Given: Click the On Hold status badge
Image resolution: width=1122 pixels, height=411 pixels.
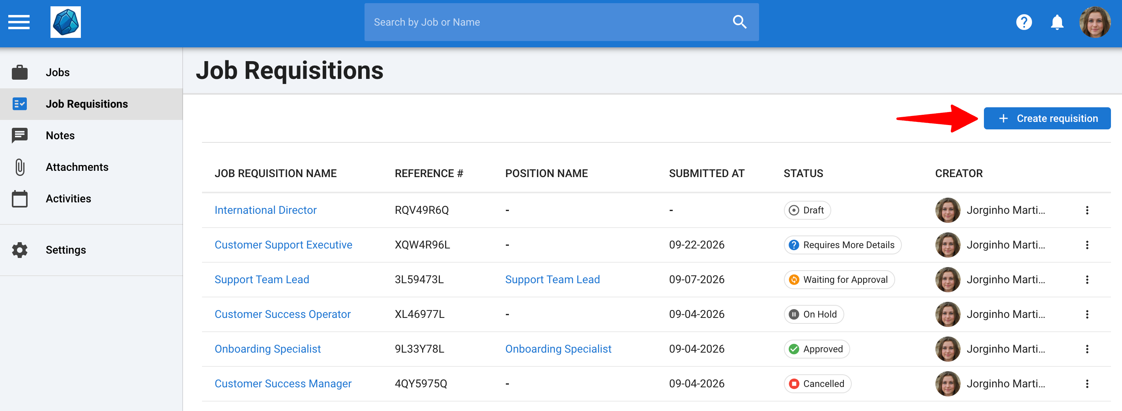Looking at the screenshot, I should point(813,314).
